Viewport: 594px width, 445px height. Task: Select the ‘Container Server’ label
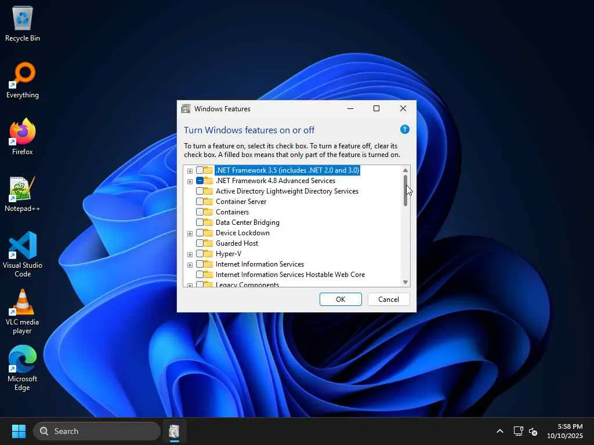(241, 201)
